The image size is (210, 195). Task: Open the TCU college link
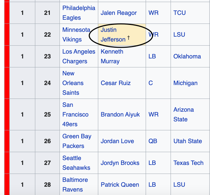(180, 13)
